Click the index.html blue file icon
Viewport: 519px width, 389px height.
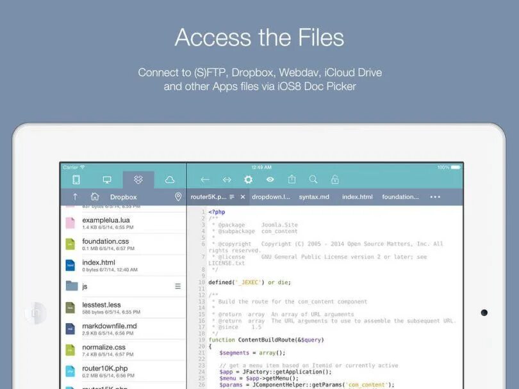click(70, 265)
